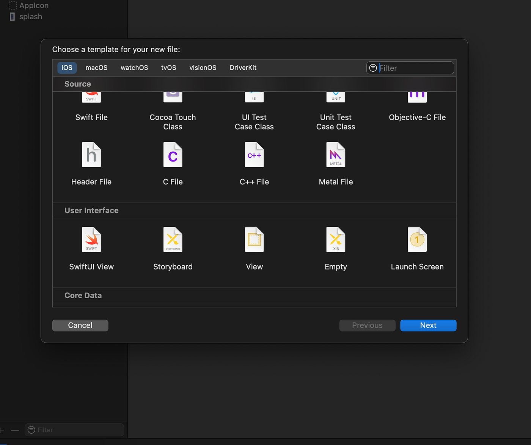
Task: Select the Header File template icon
Action: click(x=91, y=155)
